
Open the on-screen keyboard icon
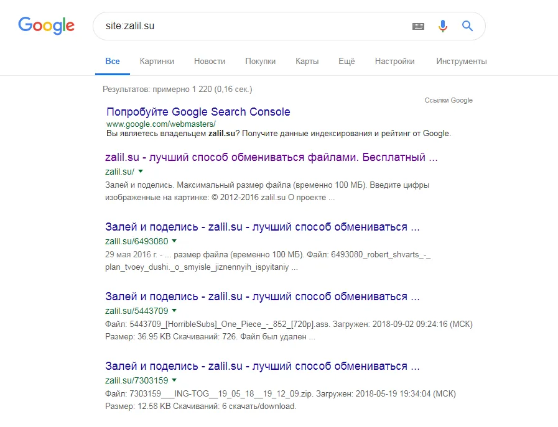[x=418, y=26]
